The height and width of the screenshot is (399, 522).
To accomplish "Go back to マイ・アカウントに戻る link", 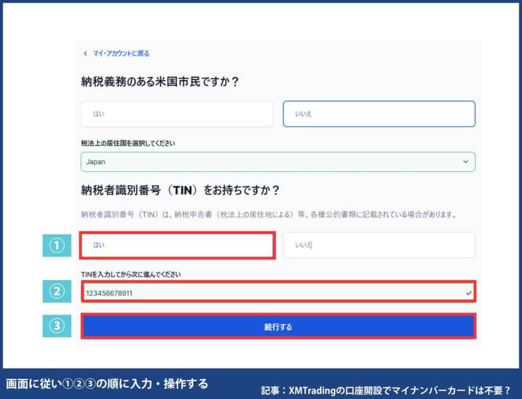I will [121, 53].
